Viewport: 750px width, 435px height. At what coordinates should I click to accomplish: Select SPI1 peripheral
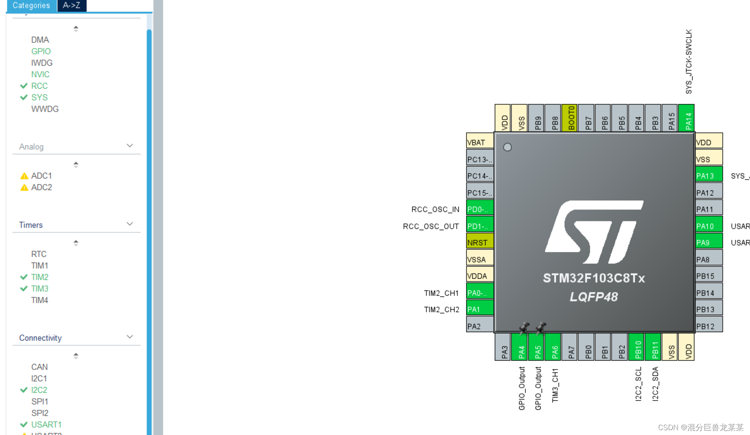[x=40, y=401]
